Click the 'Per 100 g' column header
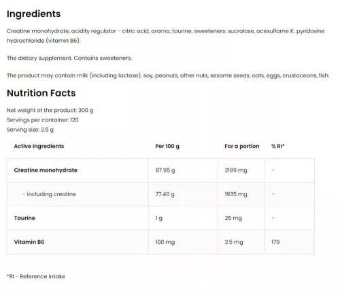340x298 pixels. (x=167, y=146)
